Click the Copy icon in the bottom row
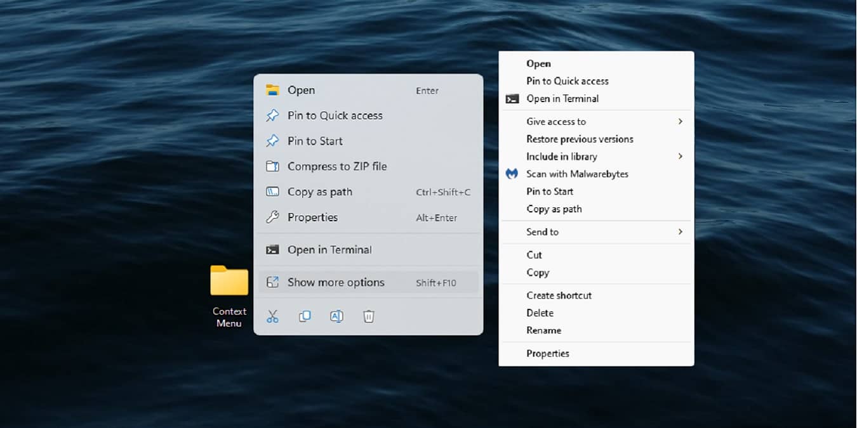The image size is (857, 428). tap(305, 316)
